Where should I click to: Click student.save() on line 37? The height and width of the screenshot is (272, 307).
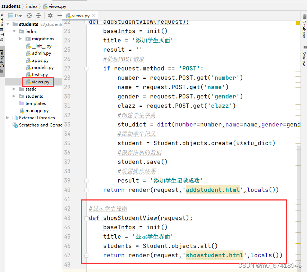coord(142,162)
